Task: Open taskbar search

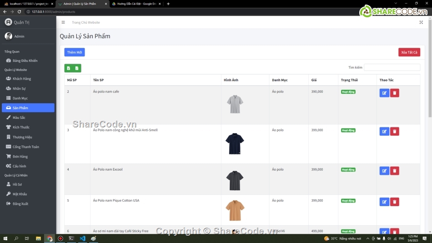Action: coord(16,238)
